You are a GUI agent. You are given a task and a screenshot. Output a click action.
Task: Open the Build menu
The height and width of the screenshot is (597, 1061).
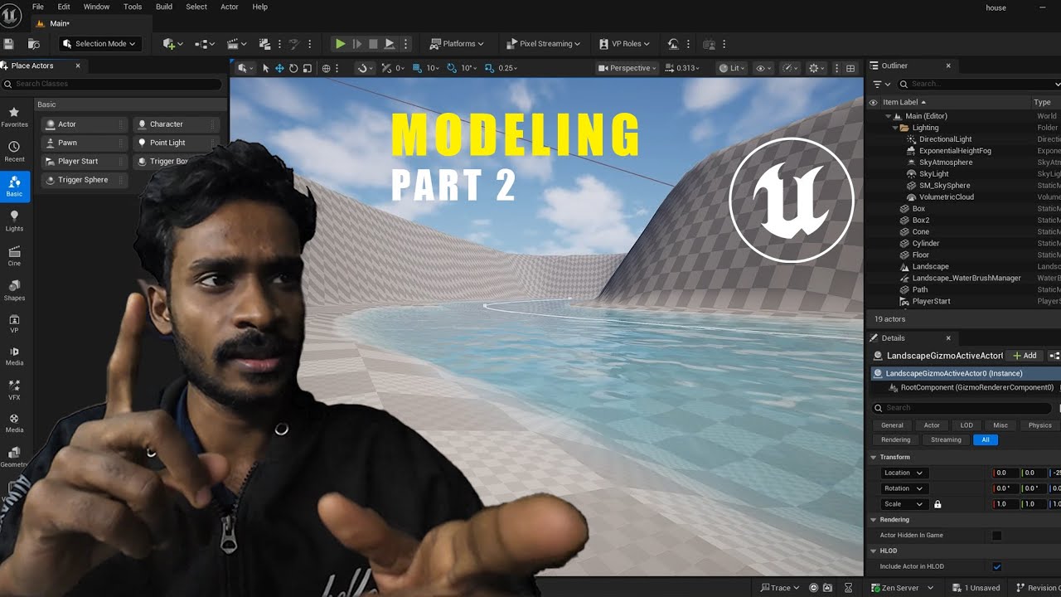point(164,7)
